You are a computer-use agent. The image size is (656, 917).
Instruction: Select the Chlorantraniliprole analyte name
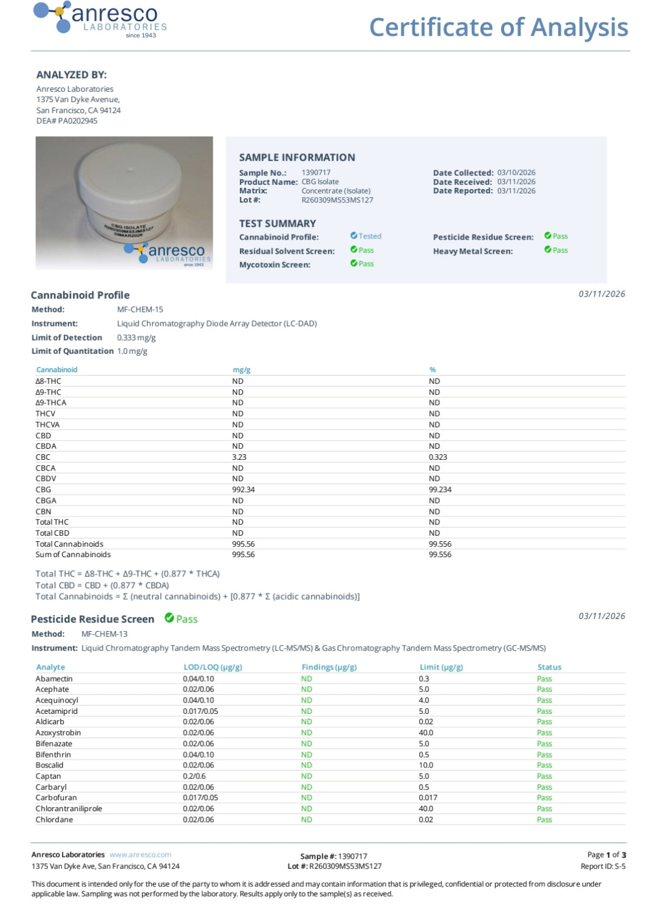click(69, 809)
